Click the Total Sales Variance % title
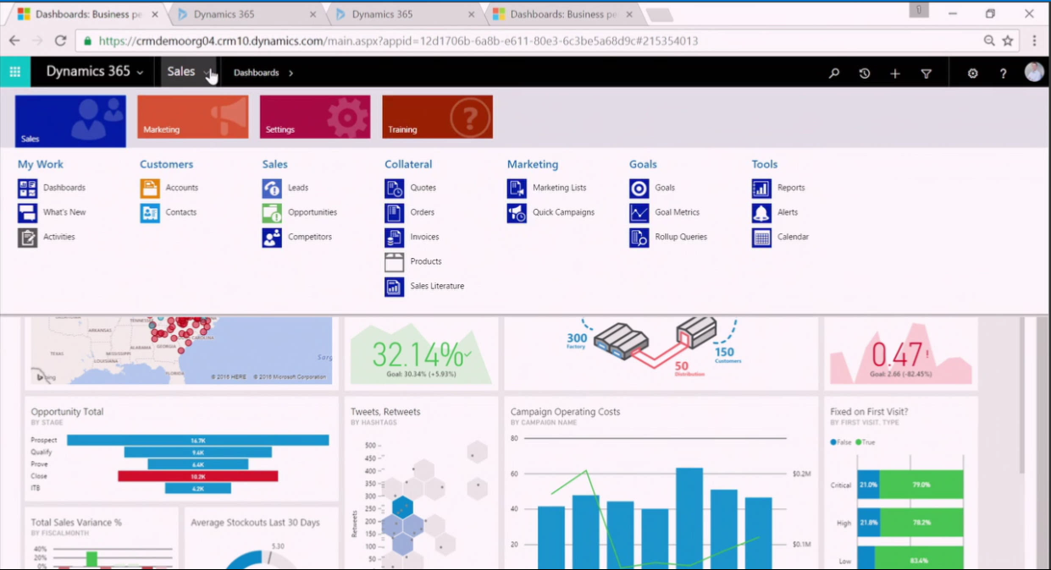The width and height of the screenshot is (1051, 570). tap(76, 523)
